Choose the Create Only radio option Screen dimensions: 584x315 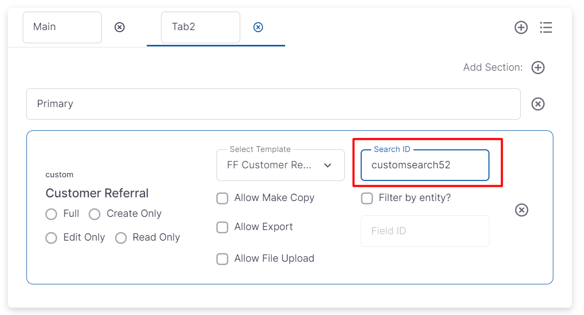click(95, 214)
